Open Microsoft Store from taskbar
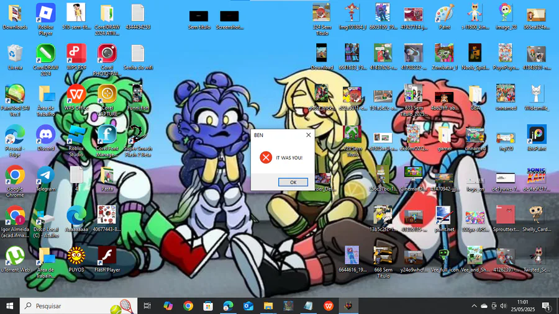 click(208, 306)
